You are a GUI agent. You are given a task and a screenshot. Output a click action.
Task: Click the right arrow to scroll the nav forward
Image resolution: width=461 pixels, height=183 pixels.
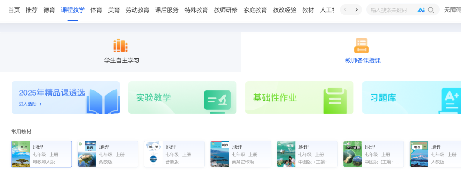356,10
